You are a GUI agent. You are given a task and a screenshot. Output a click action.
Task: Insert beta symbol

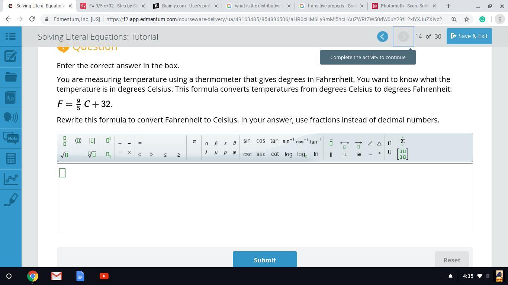(x=216, y=143)
